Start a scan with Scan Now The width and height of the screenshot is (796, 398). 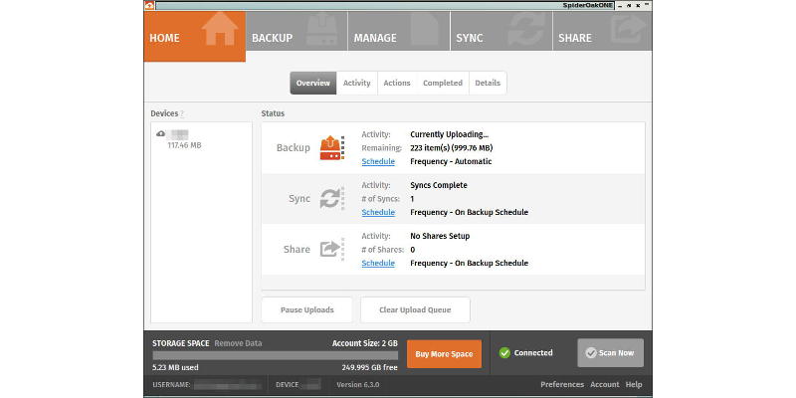(x=610, y=353)
